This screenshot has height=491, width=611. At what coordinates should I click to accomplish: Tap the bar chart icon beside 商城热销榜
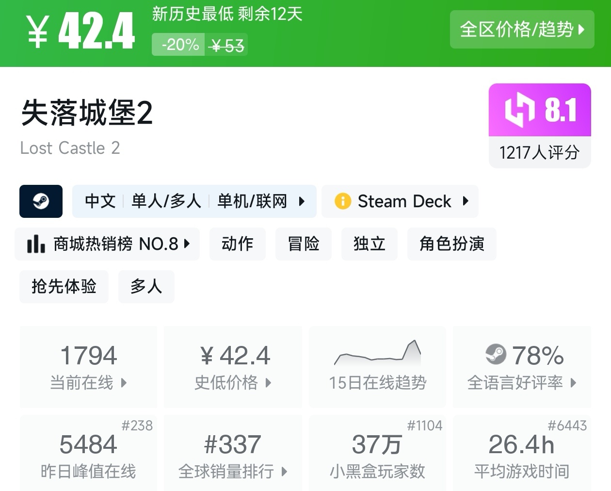coord(36,244)
